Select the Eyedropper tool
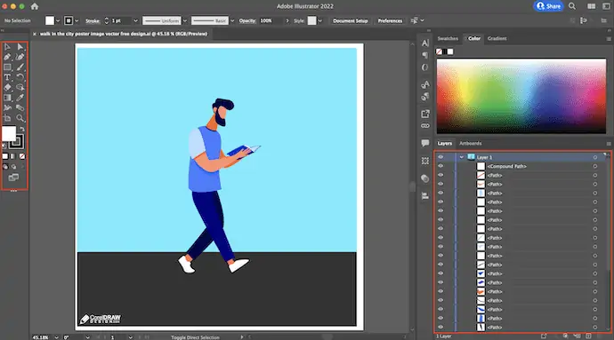The height and width of the screenshot is (340, 614). [20, 98]
